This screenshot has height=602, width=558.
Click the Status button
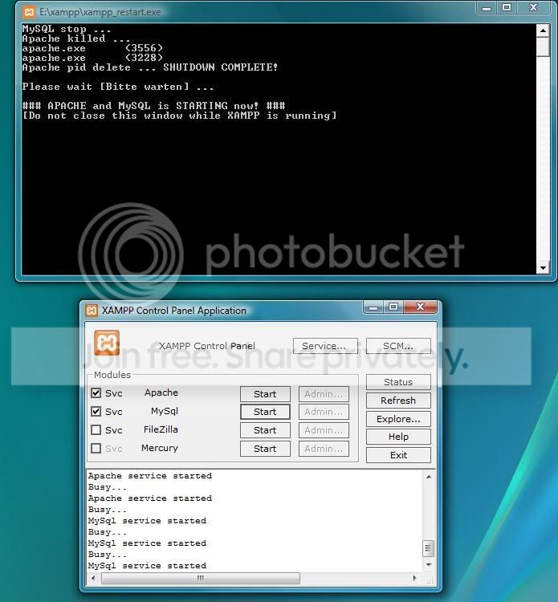(398, 382)
